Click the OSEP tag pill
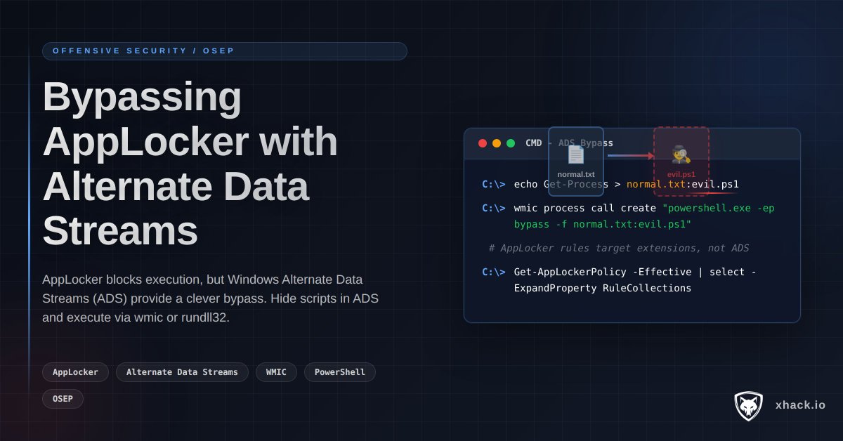Image resolution: width=843 pixels, height=441 pixels. point(63,399)
